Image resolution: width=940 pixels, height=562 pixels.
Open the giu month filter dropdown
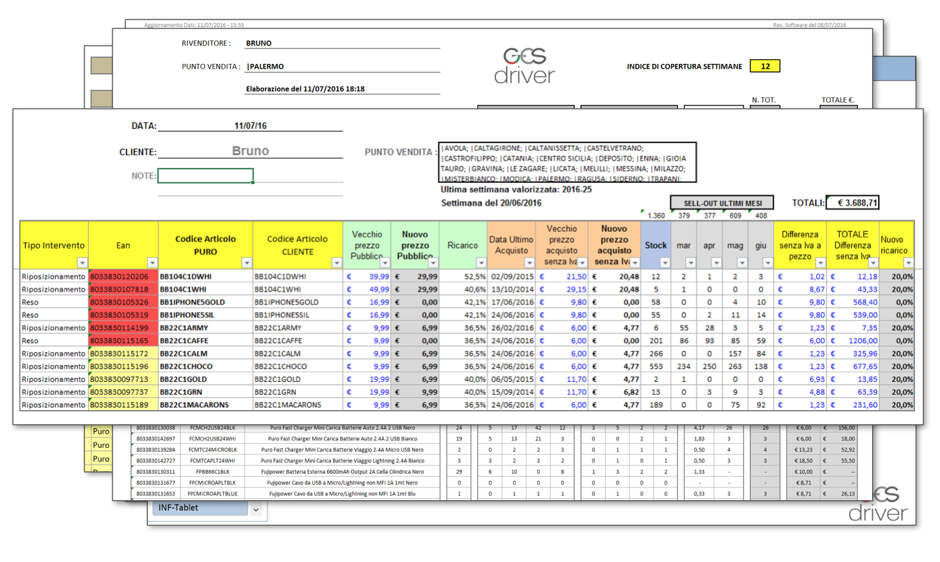[768, 263]
